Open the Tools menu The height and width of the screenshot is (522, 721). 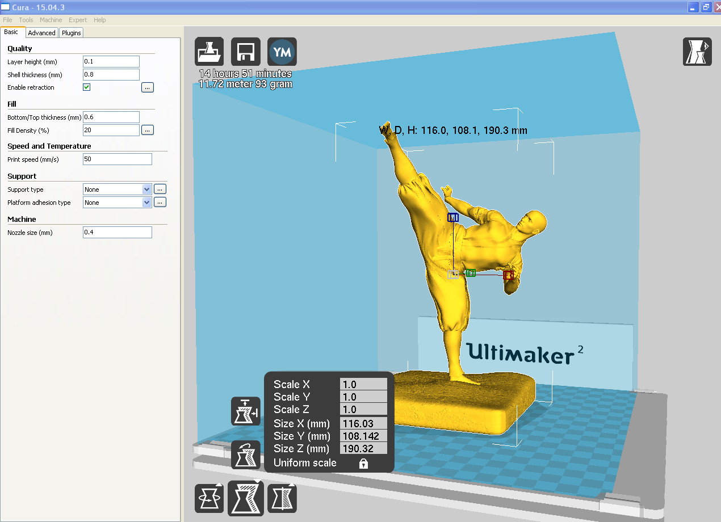point(26,20)
